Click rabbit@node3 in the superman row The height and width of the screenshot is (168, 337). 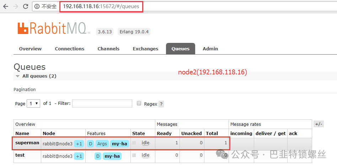(x=58, y=144)
